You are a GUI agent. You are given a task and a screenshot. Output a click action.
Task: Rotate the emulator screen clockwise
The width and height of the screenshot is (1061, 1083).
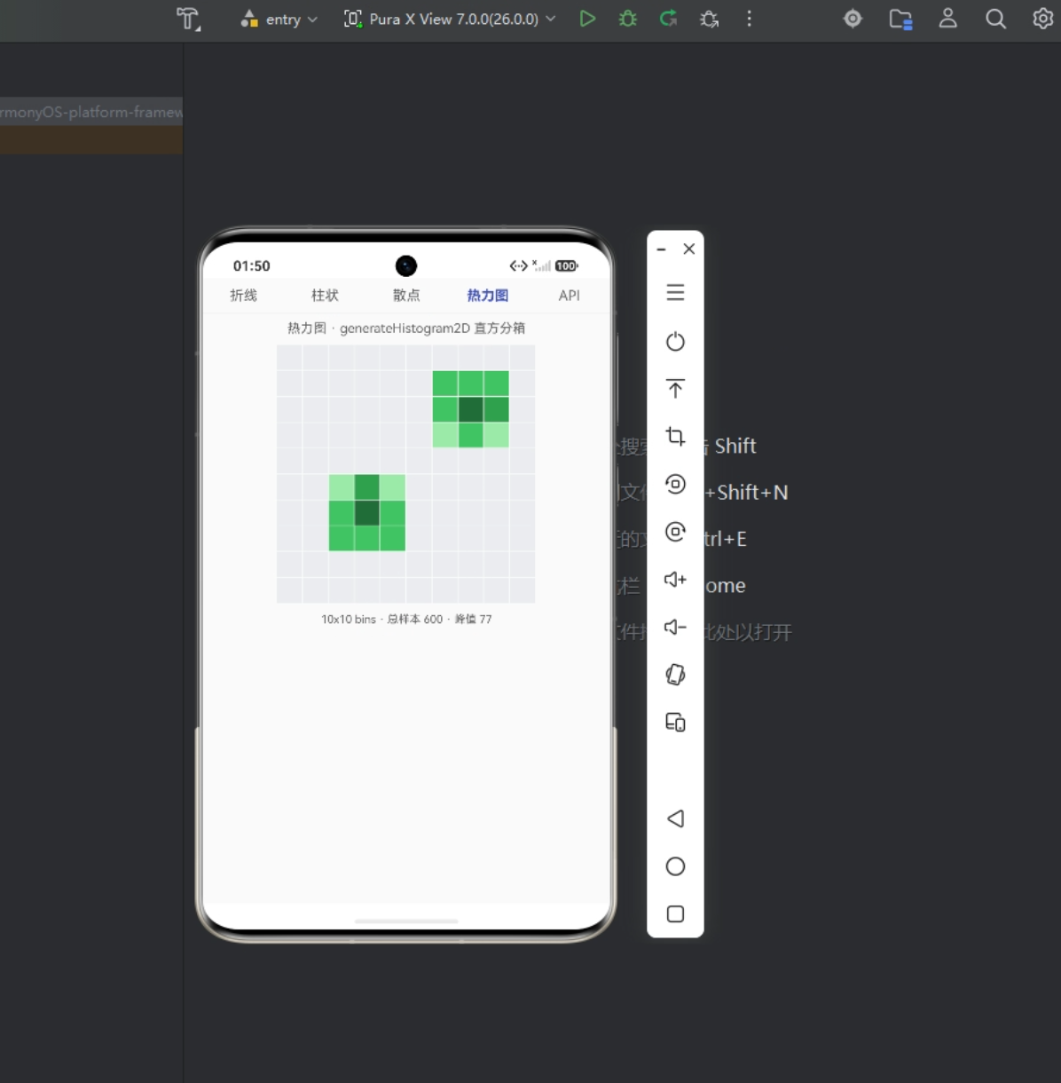[x=675, y=532]
